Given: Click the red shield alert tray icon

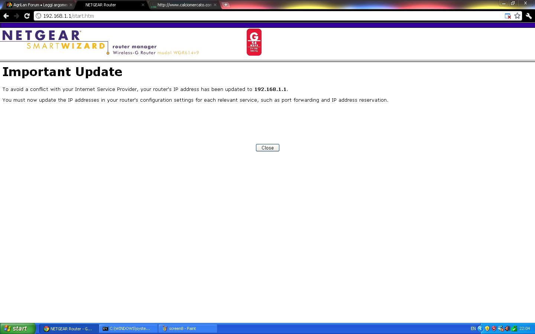Looking at the screenshot, I should [x=494, y=328].
